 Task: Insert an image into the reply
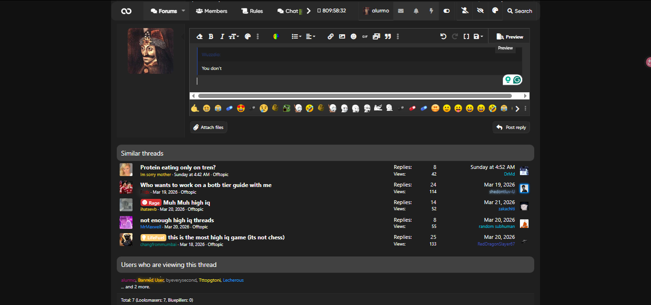click(x=342, y=37)
